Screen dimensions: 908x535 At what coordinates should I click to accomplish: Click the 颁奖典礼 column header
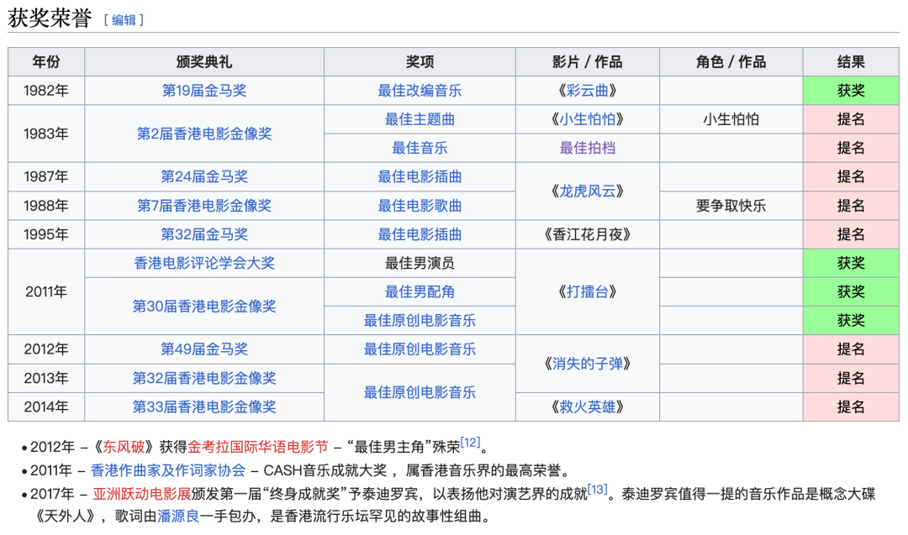click(204, 62)
